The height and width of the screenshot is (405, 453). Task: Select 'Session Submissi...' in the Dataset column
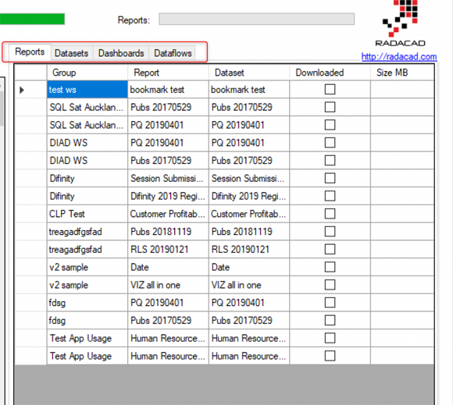coord(249,179)
